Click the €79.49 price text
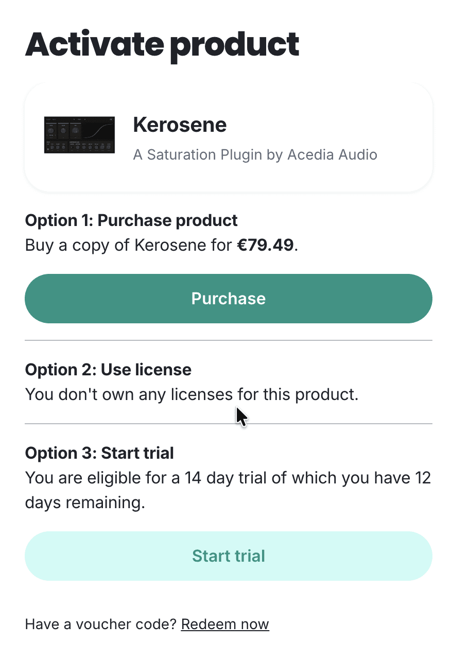The image size is (452, 659). click(265, 245)
